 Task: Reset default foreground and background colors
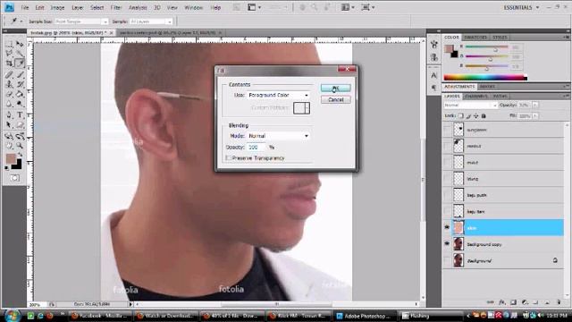(7, 168)
